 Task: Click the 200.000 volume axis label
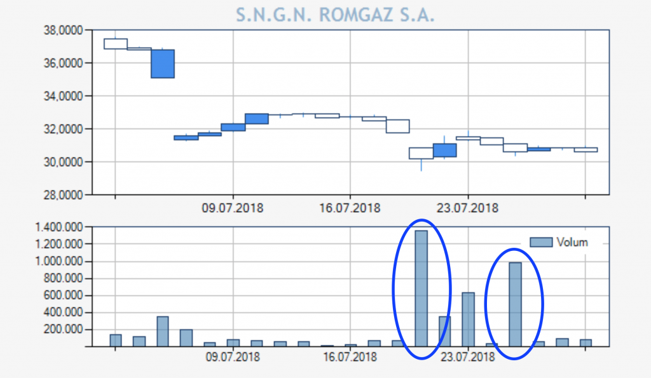(x=65, y=329)
